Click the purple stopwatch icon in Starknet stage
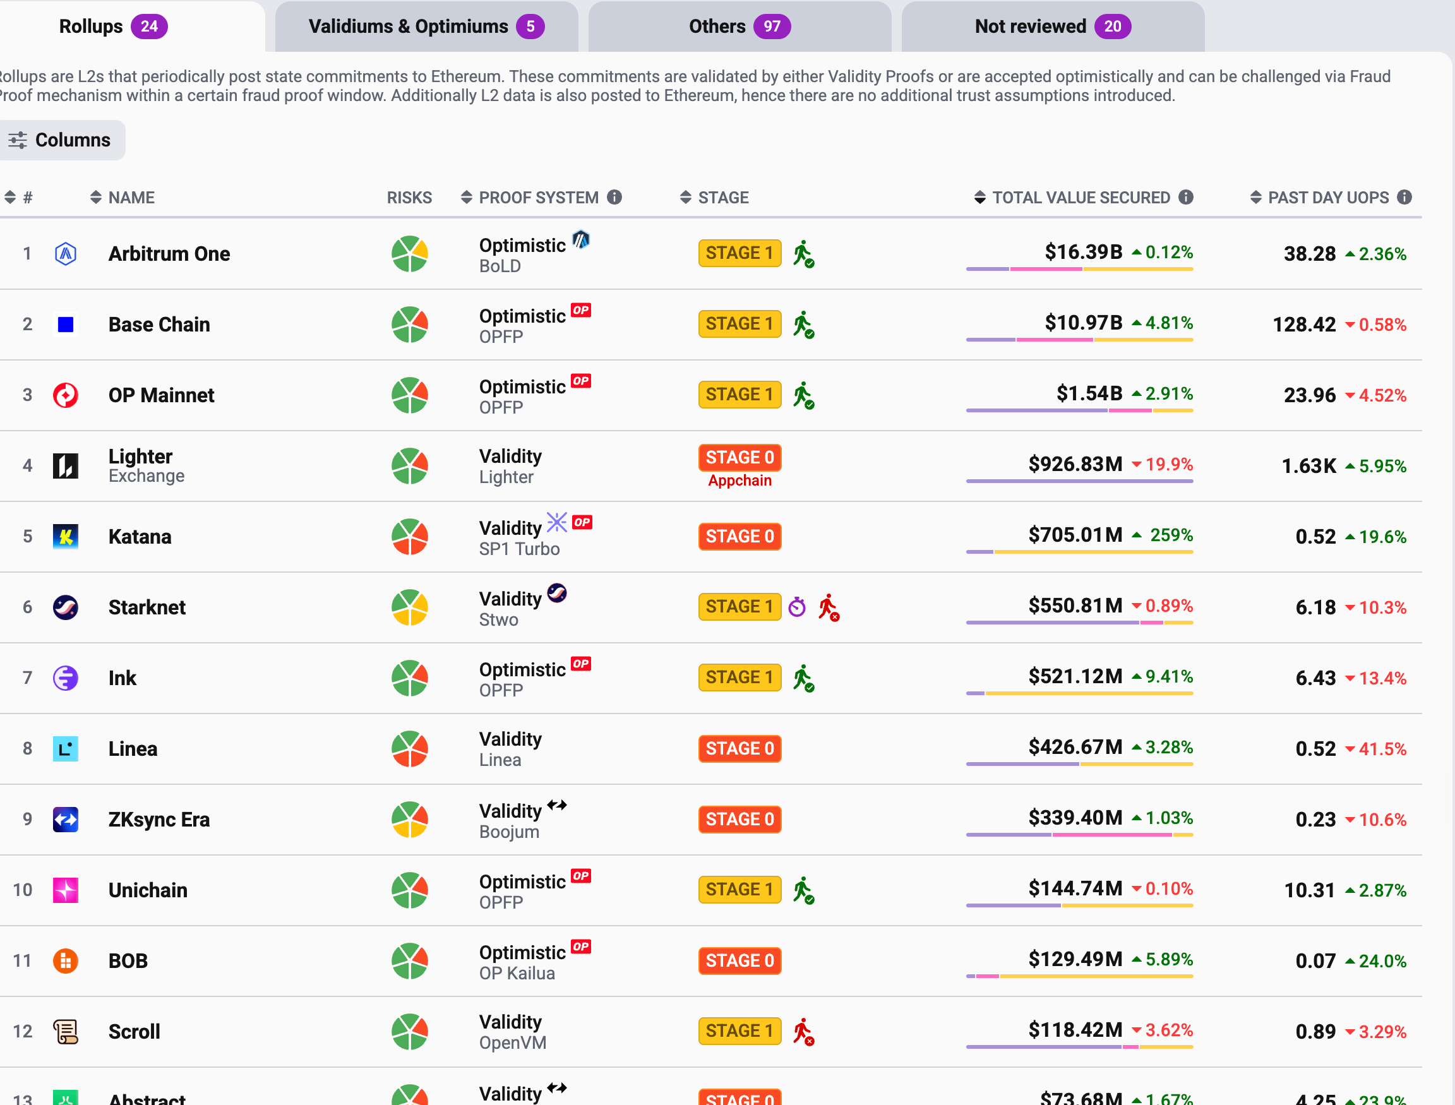1455x1105 pixels. [x=797, y=607]
